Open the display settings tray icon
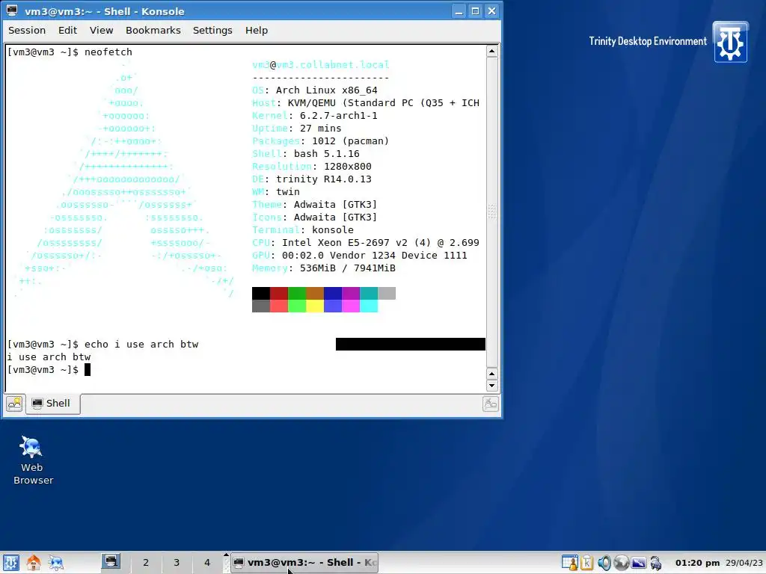This screenshot has width=766, height=574. point(639,563)
